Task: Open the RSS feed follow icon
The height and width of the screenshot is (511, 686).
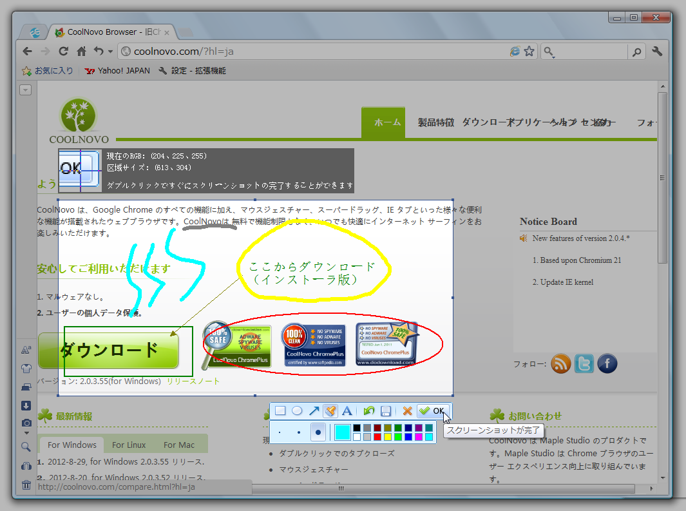Action: click(561, 363)
